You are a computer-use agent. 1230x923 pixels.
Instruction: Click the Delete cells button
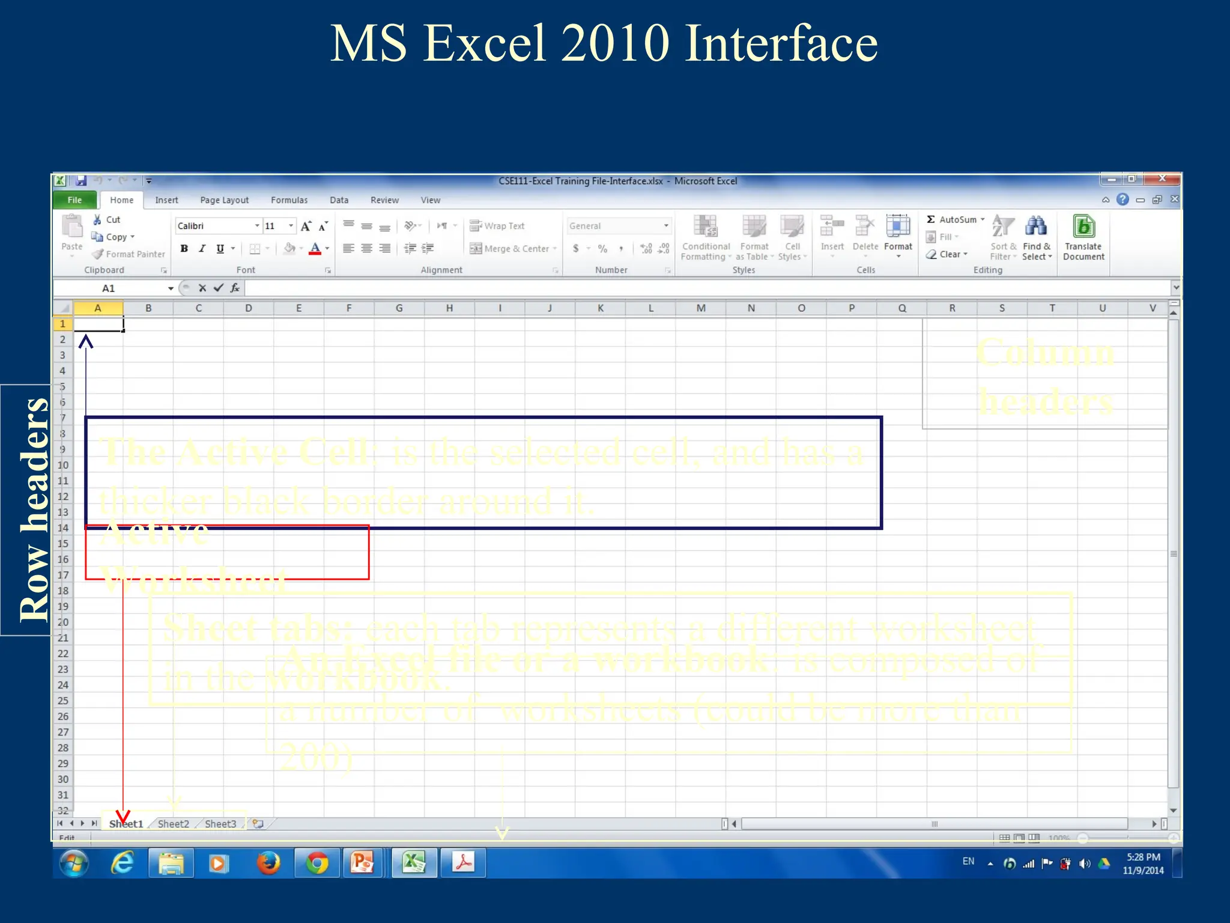(865, 238)
